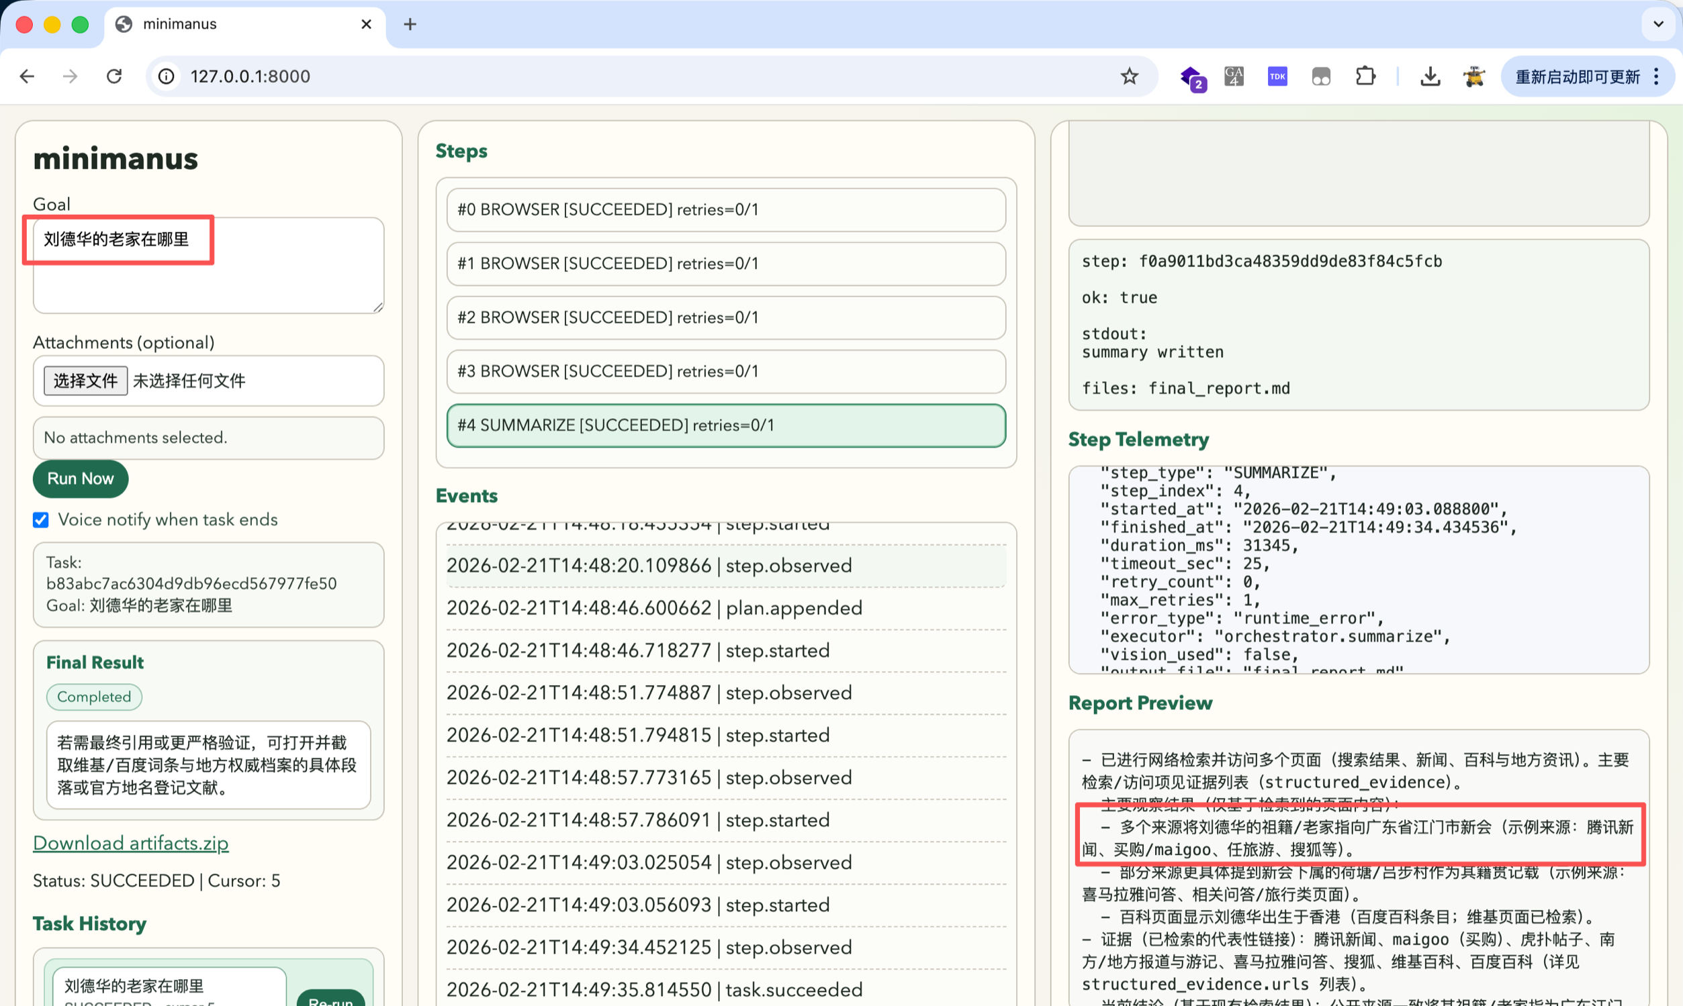Open Download artifacts.zip link
The height and width of the screenshot is (1006, 1683).
click(131, 843)
